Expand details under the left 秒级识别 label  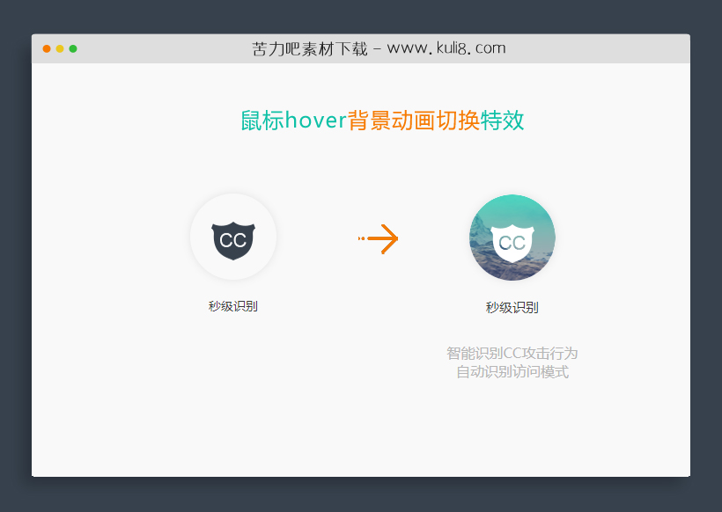pyautogui.click(x=232, y=306)
